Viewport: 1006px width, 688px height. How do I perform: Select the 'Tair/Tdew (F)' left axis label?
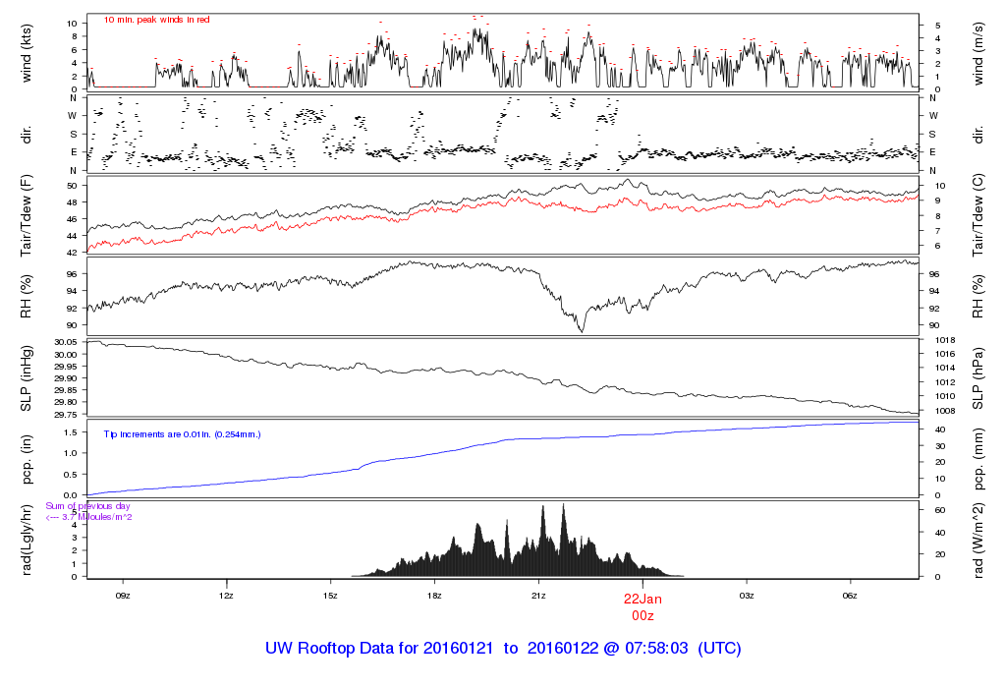coord(27,215)
